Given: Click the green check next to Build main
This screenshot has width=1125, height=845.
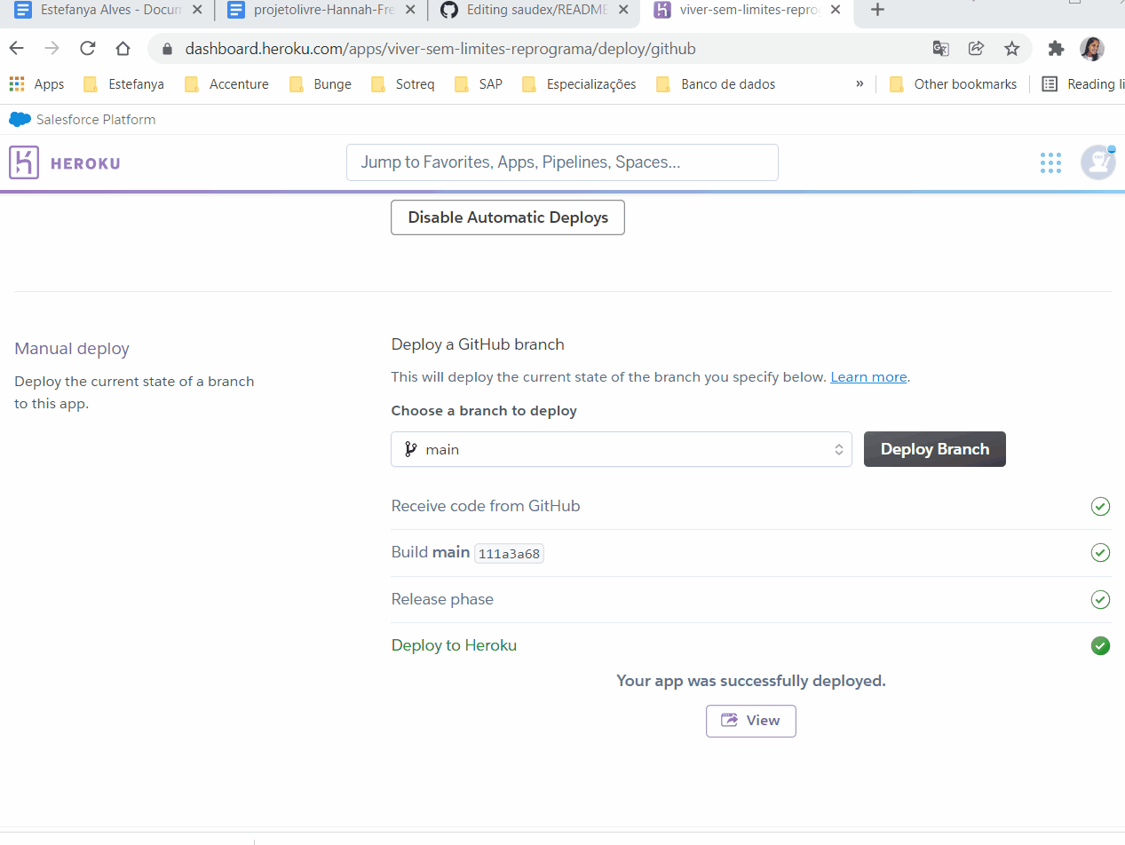Looking at the screenshot, I should [x=1100, y=553].
